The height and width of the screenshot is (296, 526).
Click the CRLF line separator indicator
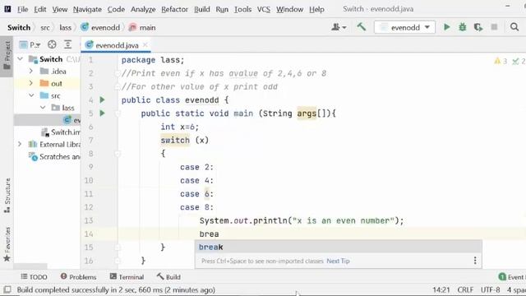click(x=465, y=289)
